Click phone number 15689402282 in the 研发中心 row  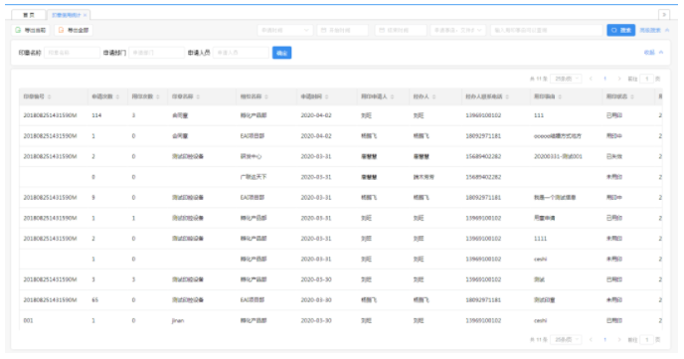[483, 156]
